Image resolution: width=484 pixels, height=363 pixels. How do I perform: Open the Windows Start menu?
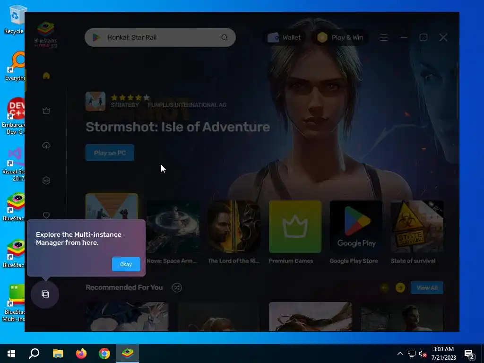[x=11, y=354]
